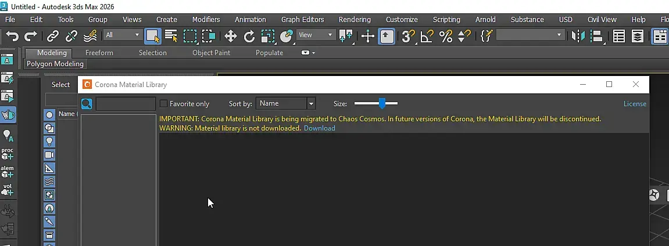Open the Arnold menu
669x246 pixels.
pyautogui.click(x=485, y=19)
